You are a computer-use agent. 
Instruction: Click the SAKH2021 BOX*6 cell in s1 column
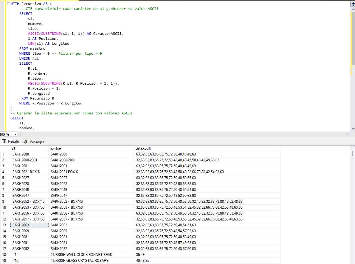pos(29,172)
